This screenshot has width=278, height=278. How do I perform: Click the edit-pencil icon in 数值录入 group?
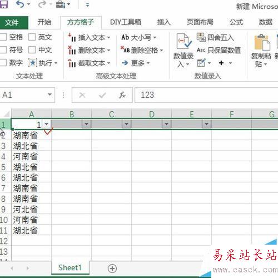coord(201,63)
